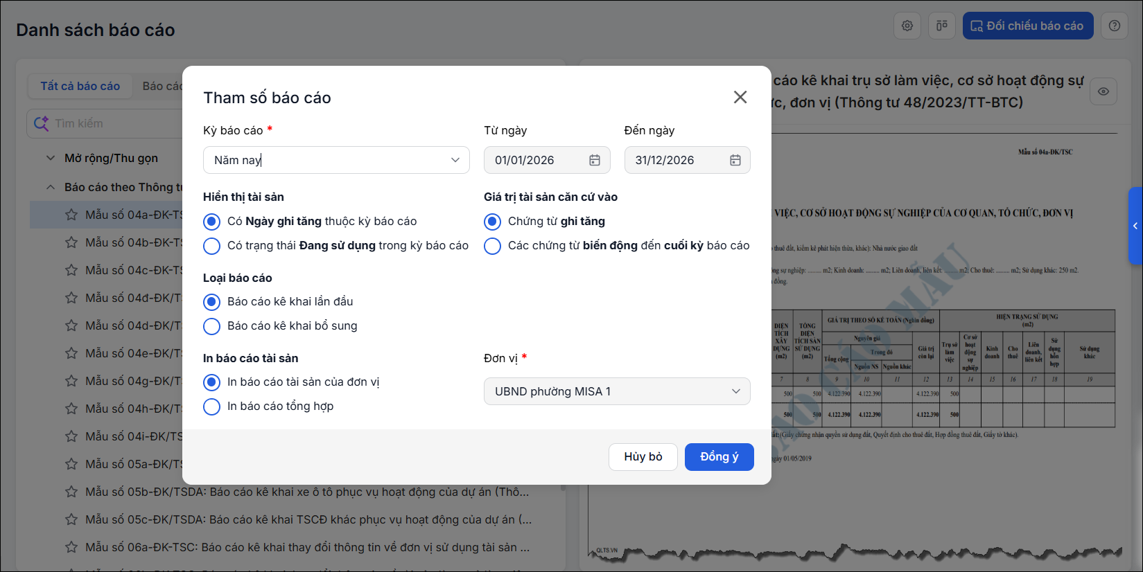Open the help question mark icon

tap(1115, 26)
